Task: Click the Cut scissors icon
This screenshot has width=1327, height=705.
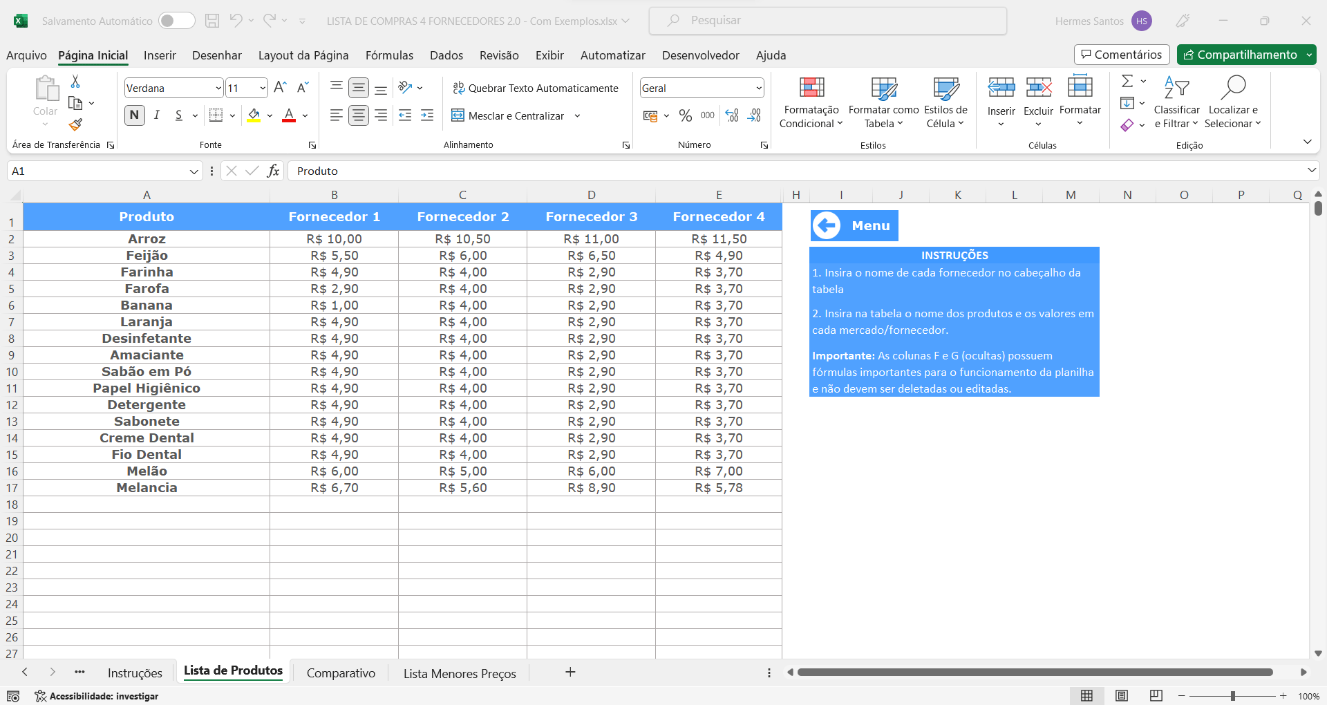Action: (x=75, y=82)
